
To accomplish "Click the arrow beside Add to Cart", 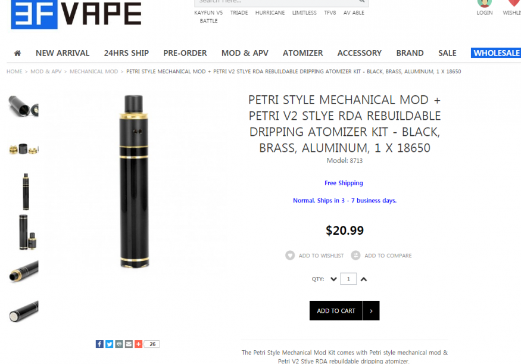I will tap(371, 311).
